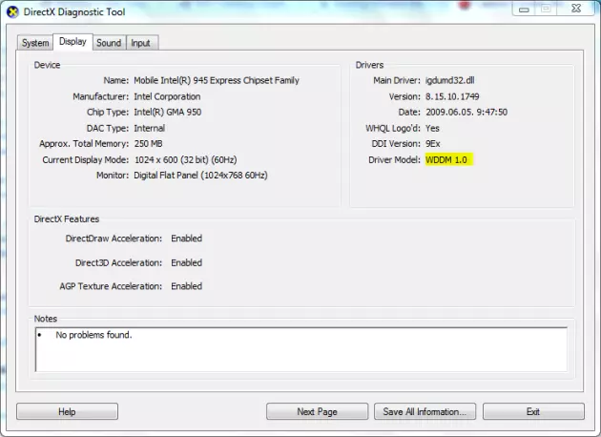601x437 pixels.
Task: Click the DirectDraw Acceleration Enabled value
Action: click(187, 239)
